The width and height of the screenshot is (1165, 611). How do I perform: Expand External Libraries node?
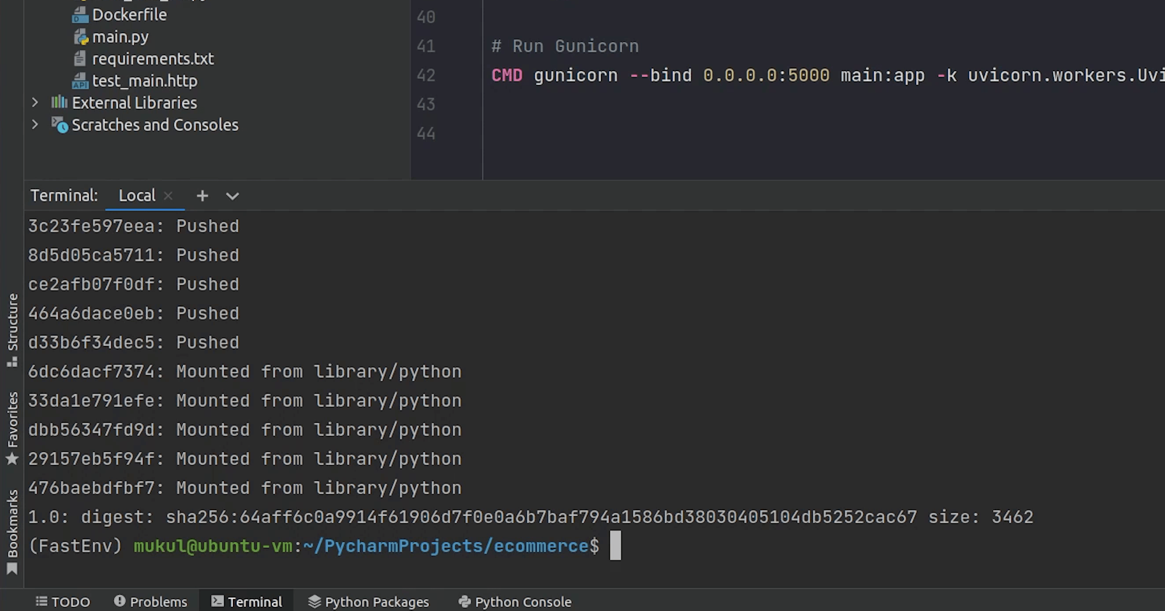(35, 103)
